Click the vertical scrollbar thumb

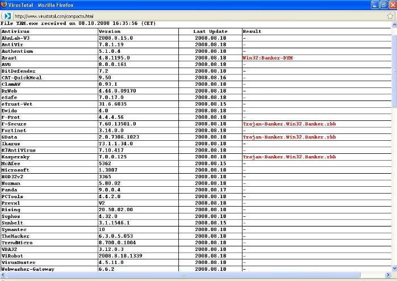coord(394,72)
